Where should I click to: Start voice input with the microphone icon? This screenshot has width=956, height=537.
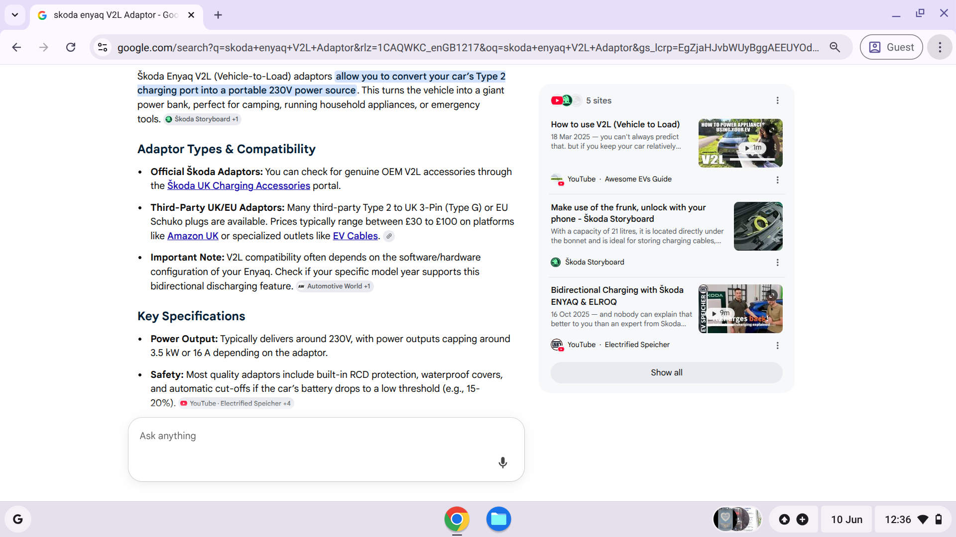[x=503, y=463]
